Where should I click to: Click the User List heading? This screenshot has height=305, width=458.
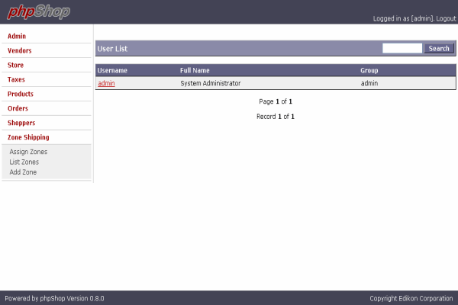pos(112,49)
